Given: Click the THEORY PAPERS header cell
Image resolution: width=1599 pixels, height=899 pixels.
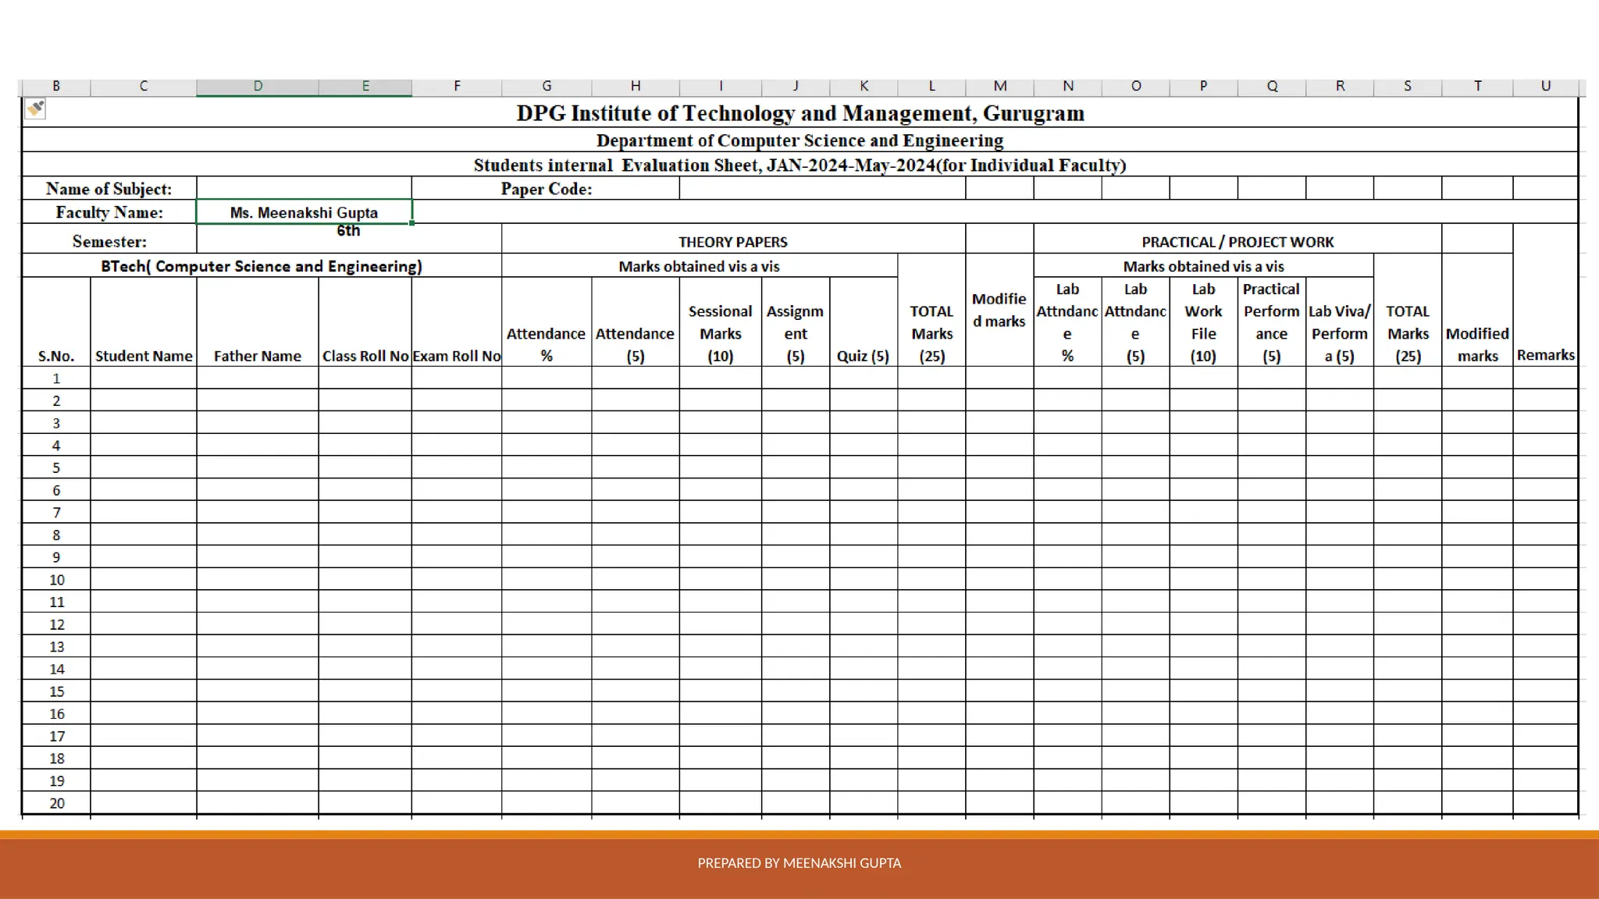Looking at the screenshot, I should [732, 242].
